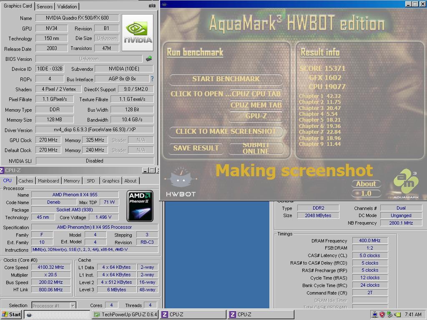Minimize the CPU-Z window

(x=146, y=170)
